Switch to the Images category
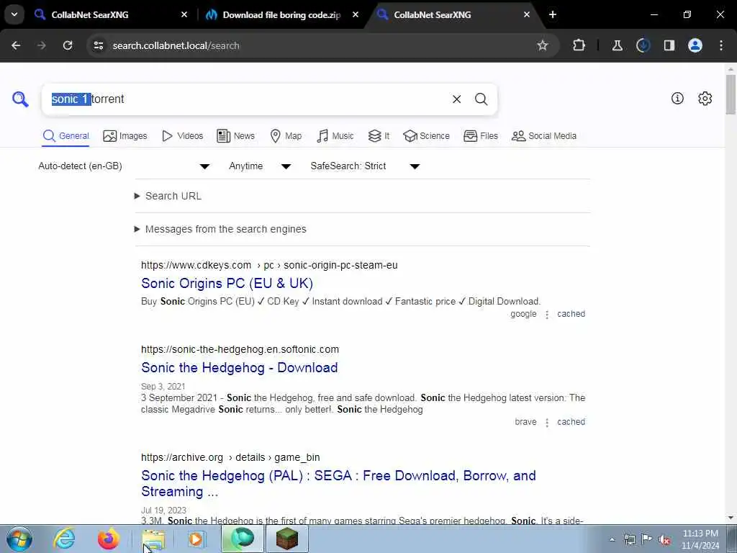Screen dimensions: 737x553 (125, 136)
